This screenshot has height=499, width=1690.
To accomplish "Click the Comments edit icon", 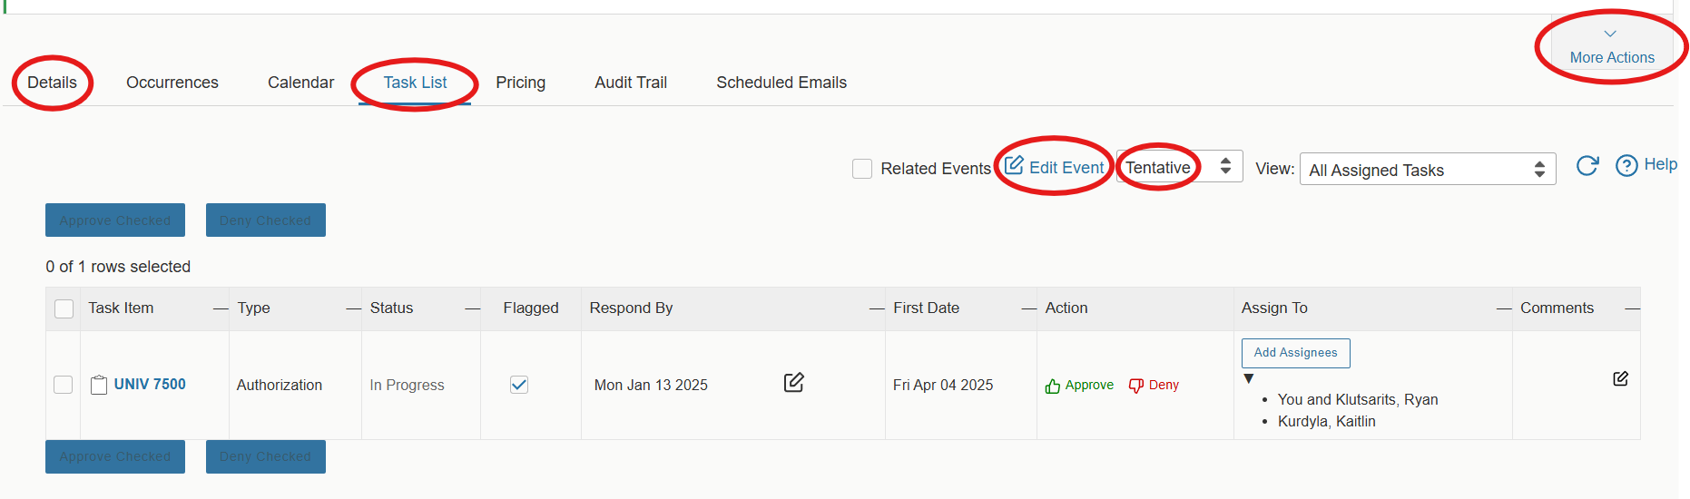I will pyautogui.click(x=1620, y=378).
